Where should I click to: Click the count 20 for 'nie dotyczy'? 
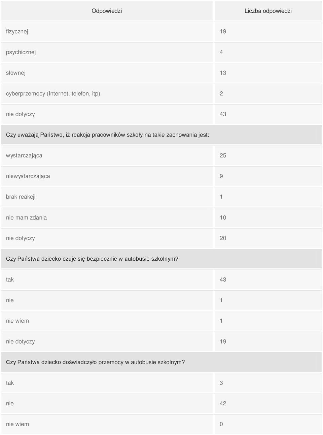click(223, 238)
